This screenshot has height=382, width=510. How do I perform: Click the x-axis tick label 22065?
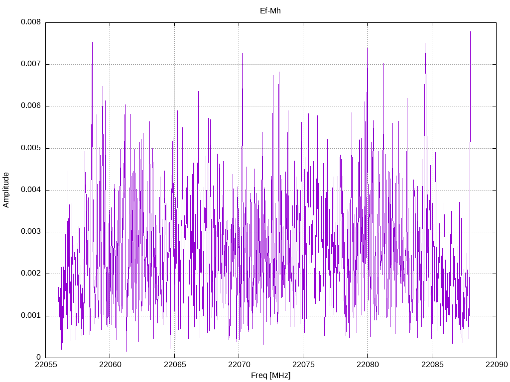[x=174, y=365]
